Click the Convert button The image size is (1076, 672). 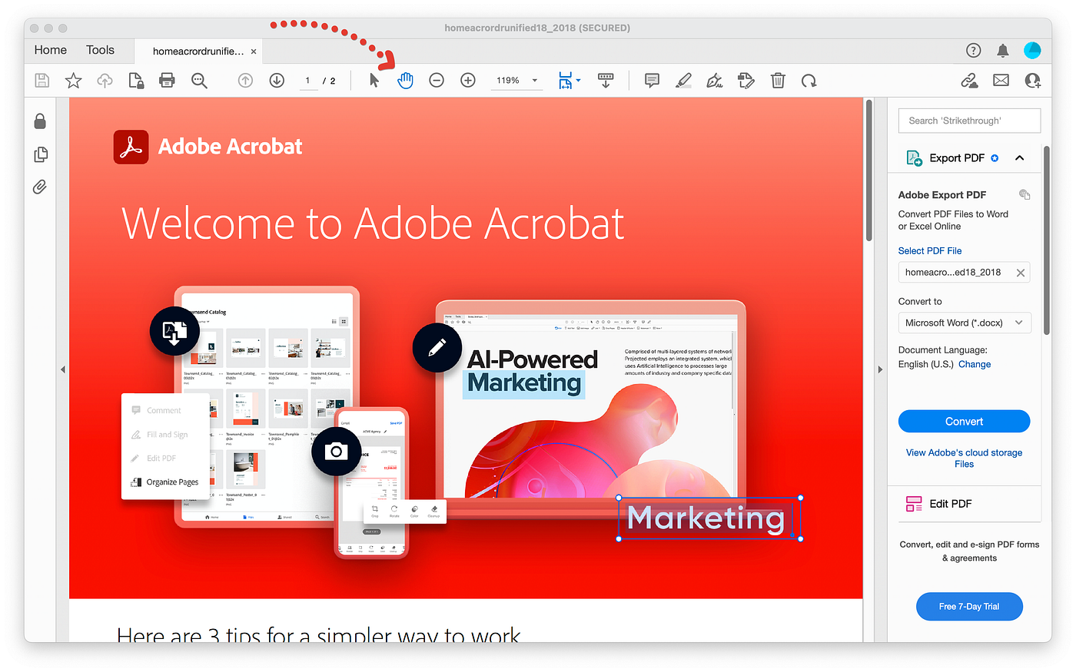click(x=964, y=421)
